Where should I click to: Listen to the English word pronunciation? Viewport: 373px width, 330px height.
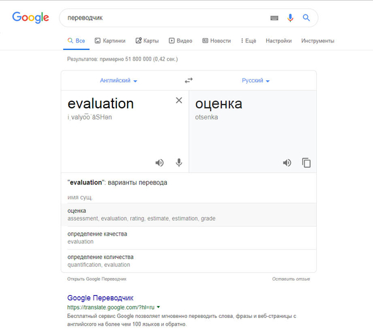tap(159, 163)
